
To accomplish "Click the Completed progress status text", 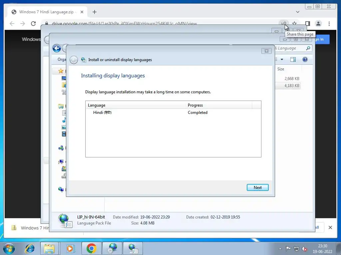I will pyautogui.click(x=197, y=113).
